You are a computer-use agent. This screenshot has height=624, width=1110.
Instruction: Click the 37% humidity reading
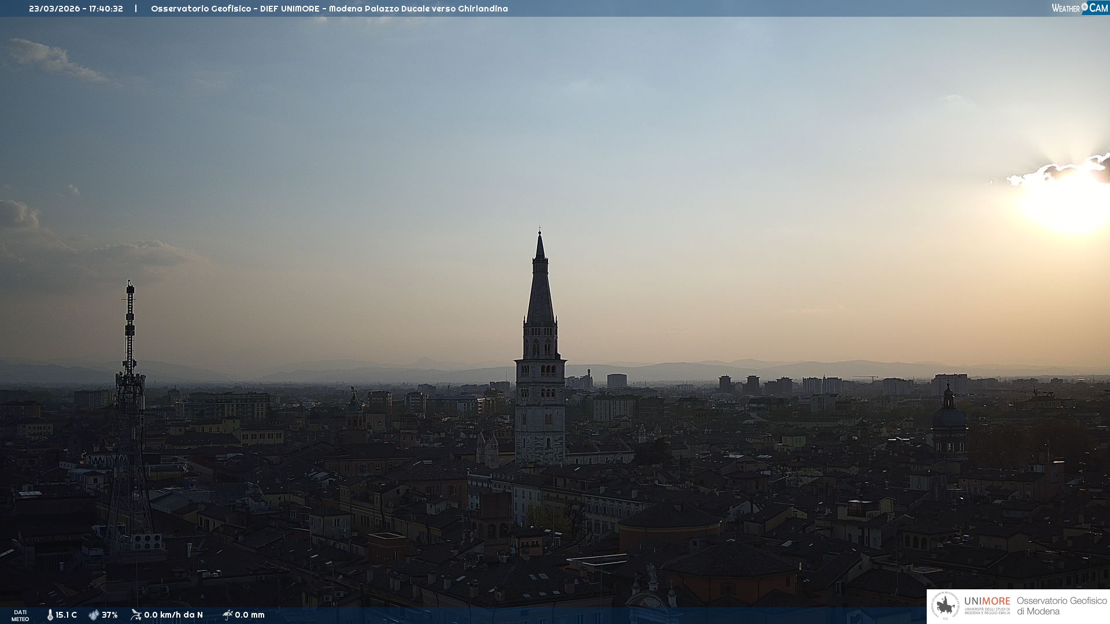point(110,615)
